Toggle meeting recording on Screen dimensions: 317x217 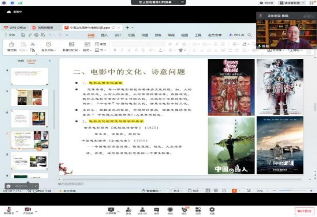(x=170, y=210)
